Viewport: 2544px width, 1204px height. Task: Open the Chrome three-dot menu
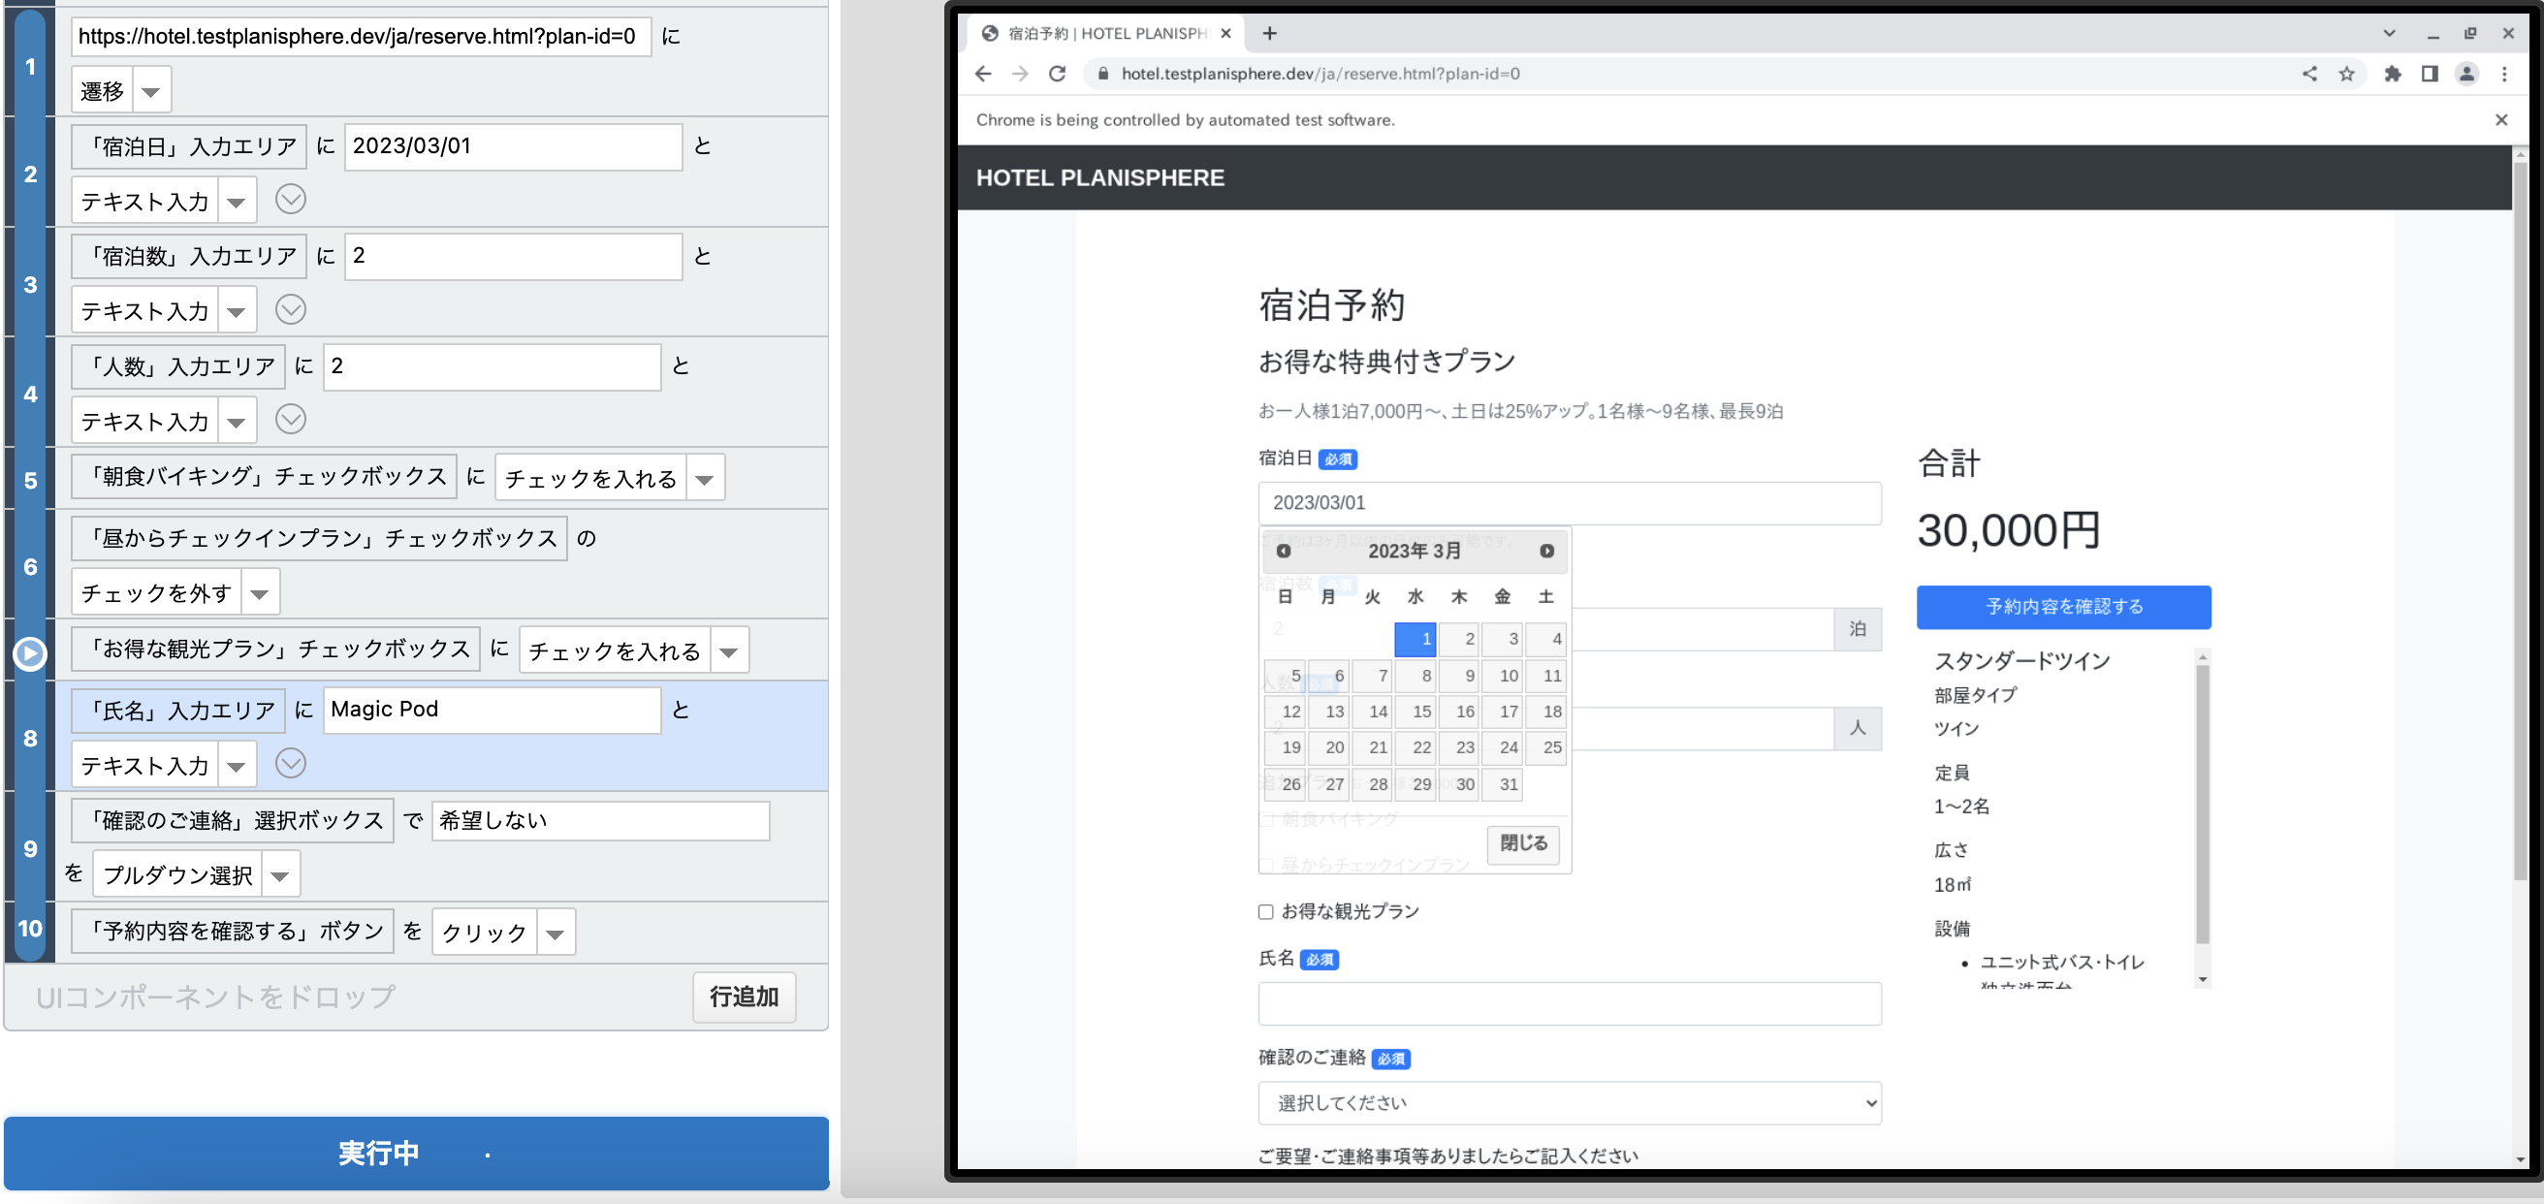click(x=2503, y=74)
